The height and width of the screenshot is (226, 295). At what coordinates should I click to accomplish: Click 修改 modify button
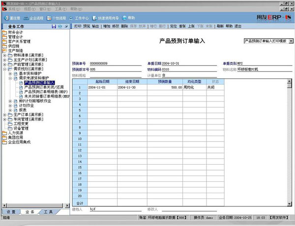click(116, 26)
